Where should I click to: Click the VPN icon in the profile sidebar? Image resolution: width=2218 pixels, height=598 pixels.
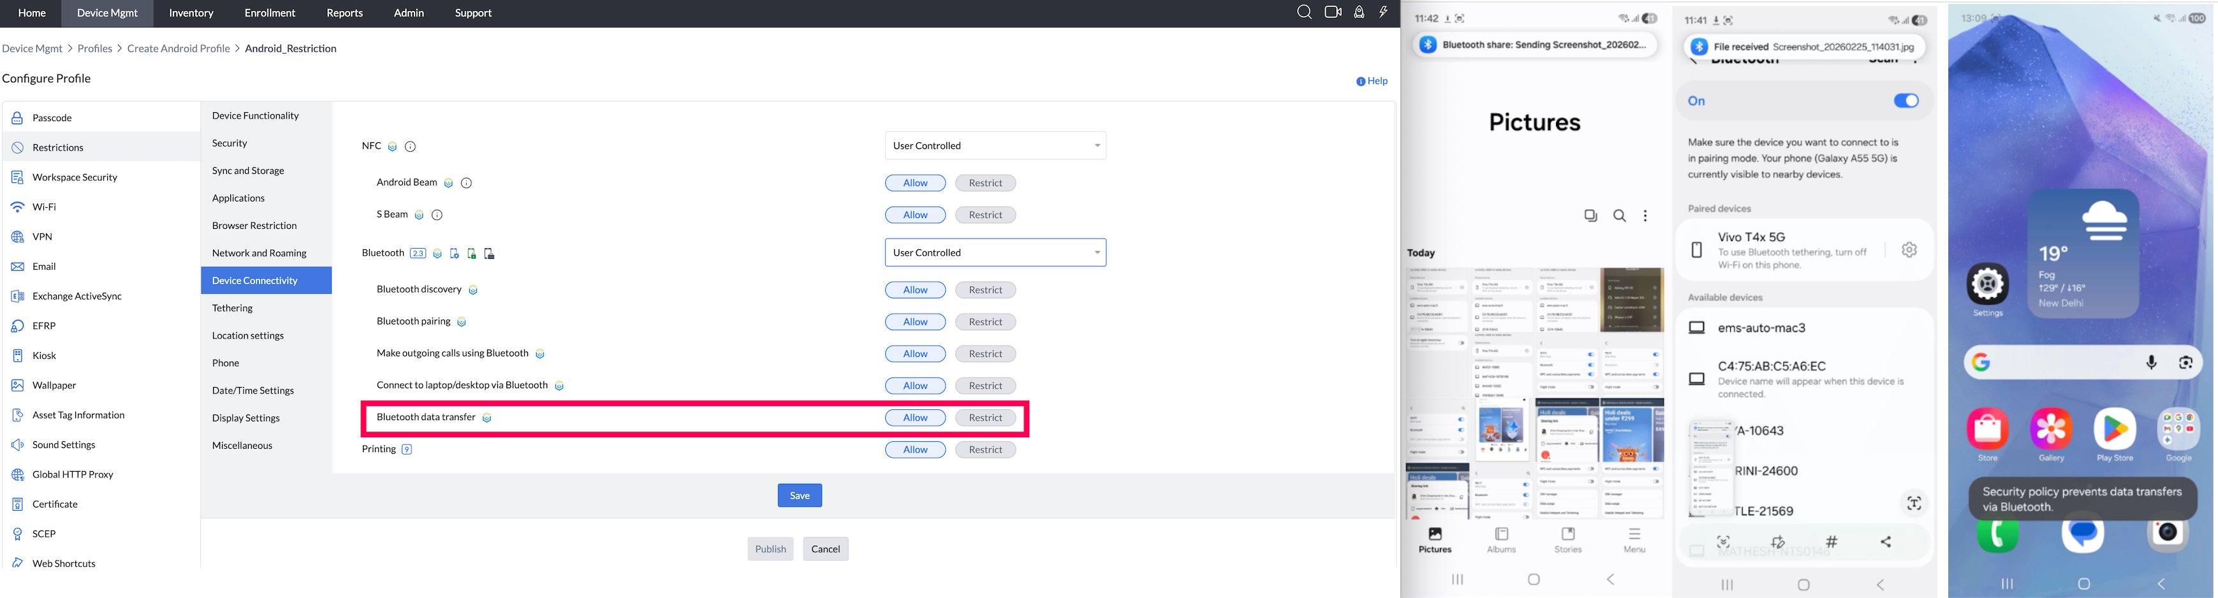click(18, 236)
